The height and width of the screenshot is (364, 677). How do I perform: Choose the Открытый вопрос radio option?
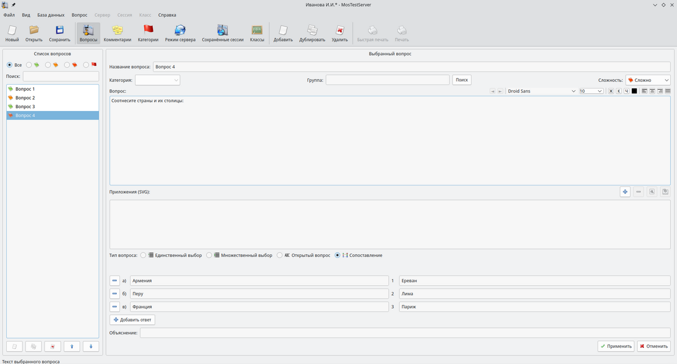[x=280, y=255]
